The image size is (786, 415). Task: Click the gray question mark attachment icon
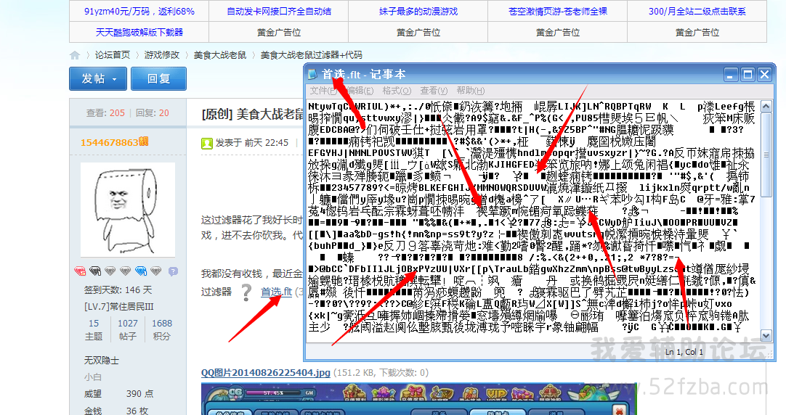[x=246, y=292]
